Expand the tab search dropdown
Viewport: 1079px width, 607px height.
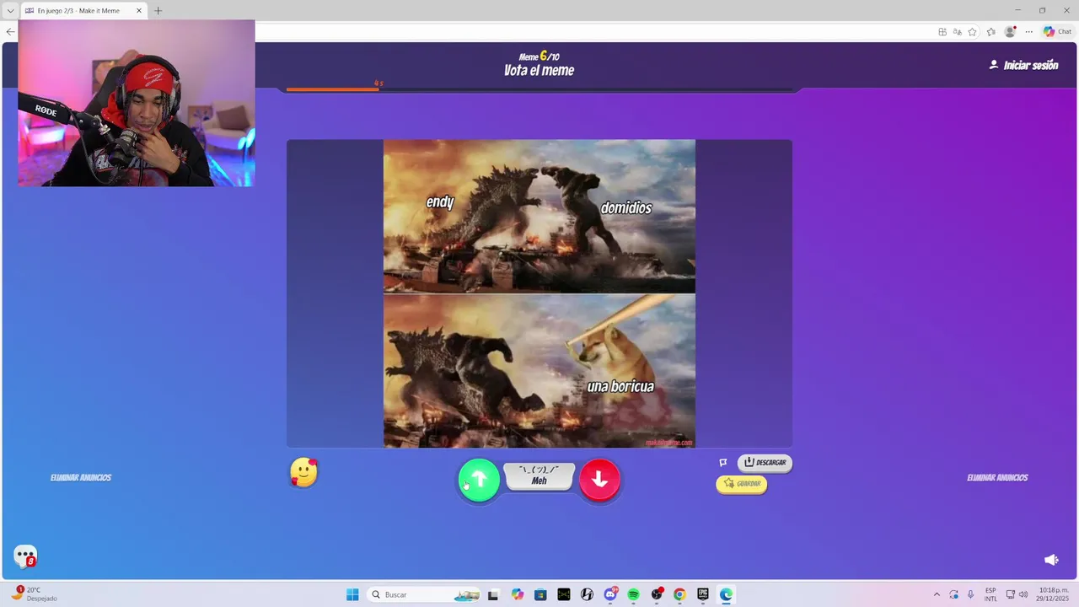click(x=10, y=11)
